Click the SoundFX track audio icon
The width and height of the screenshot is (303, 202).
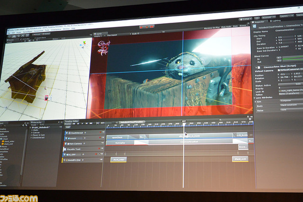pos(64,160)
